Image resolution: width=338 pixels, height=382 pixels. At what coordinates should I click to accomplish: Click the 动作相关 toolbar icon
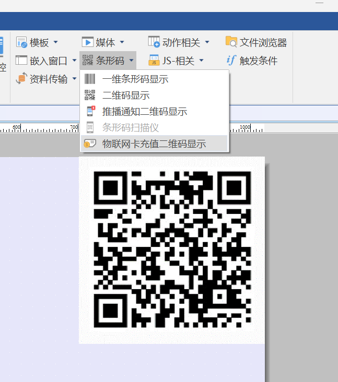[x=154, y=42]
